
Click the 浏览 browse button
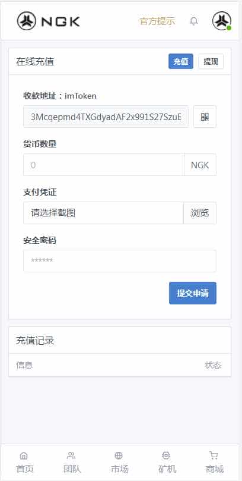[x=200, y=213]
